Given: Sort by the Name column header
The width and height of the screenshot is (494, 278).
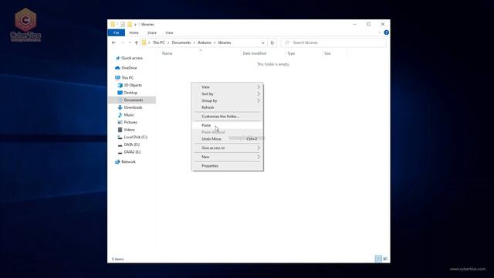Looking at the screenshot, I should pyautogui.click(x=167, y=53).
